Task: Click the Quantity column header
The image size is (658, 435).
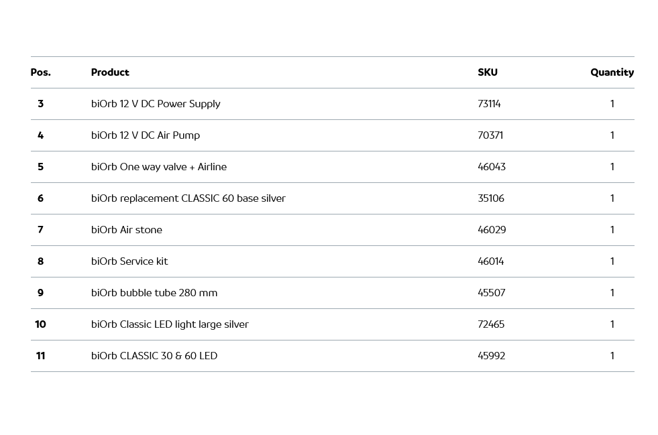Action: click(x=612, y=72)
